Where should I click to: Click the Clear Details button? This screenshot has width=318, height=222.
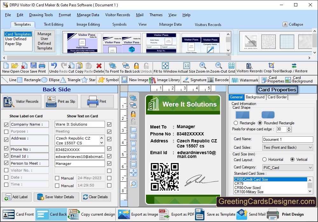point(96,197)
